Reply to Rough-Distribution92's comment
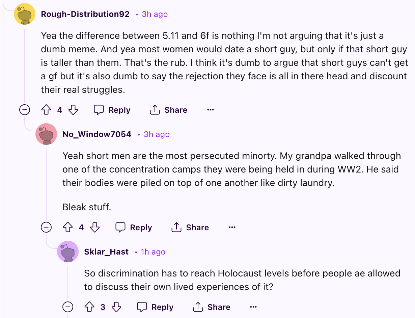 112,110
